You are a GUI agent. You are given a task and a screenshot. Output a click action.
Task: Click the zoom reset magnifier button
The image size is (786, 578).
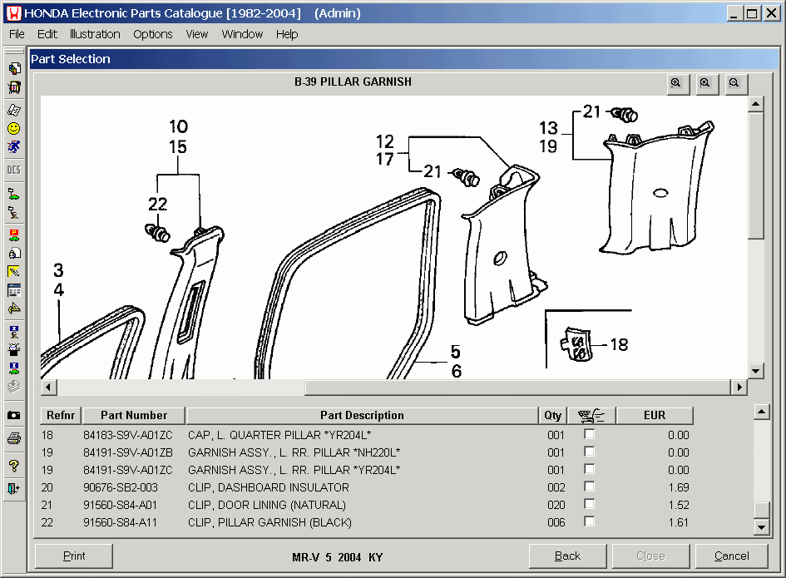coord(706,83)
